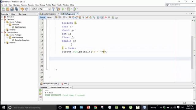This screenshot has width=196, height=110.
Task: Select DataType.java in project tree
Action: click(x=20, y=27)
